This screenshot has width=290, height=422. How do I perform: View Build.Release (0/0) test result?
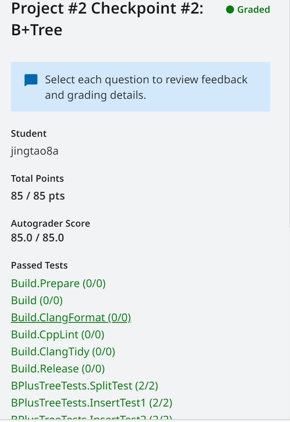tap(58, 369)
